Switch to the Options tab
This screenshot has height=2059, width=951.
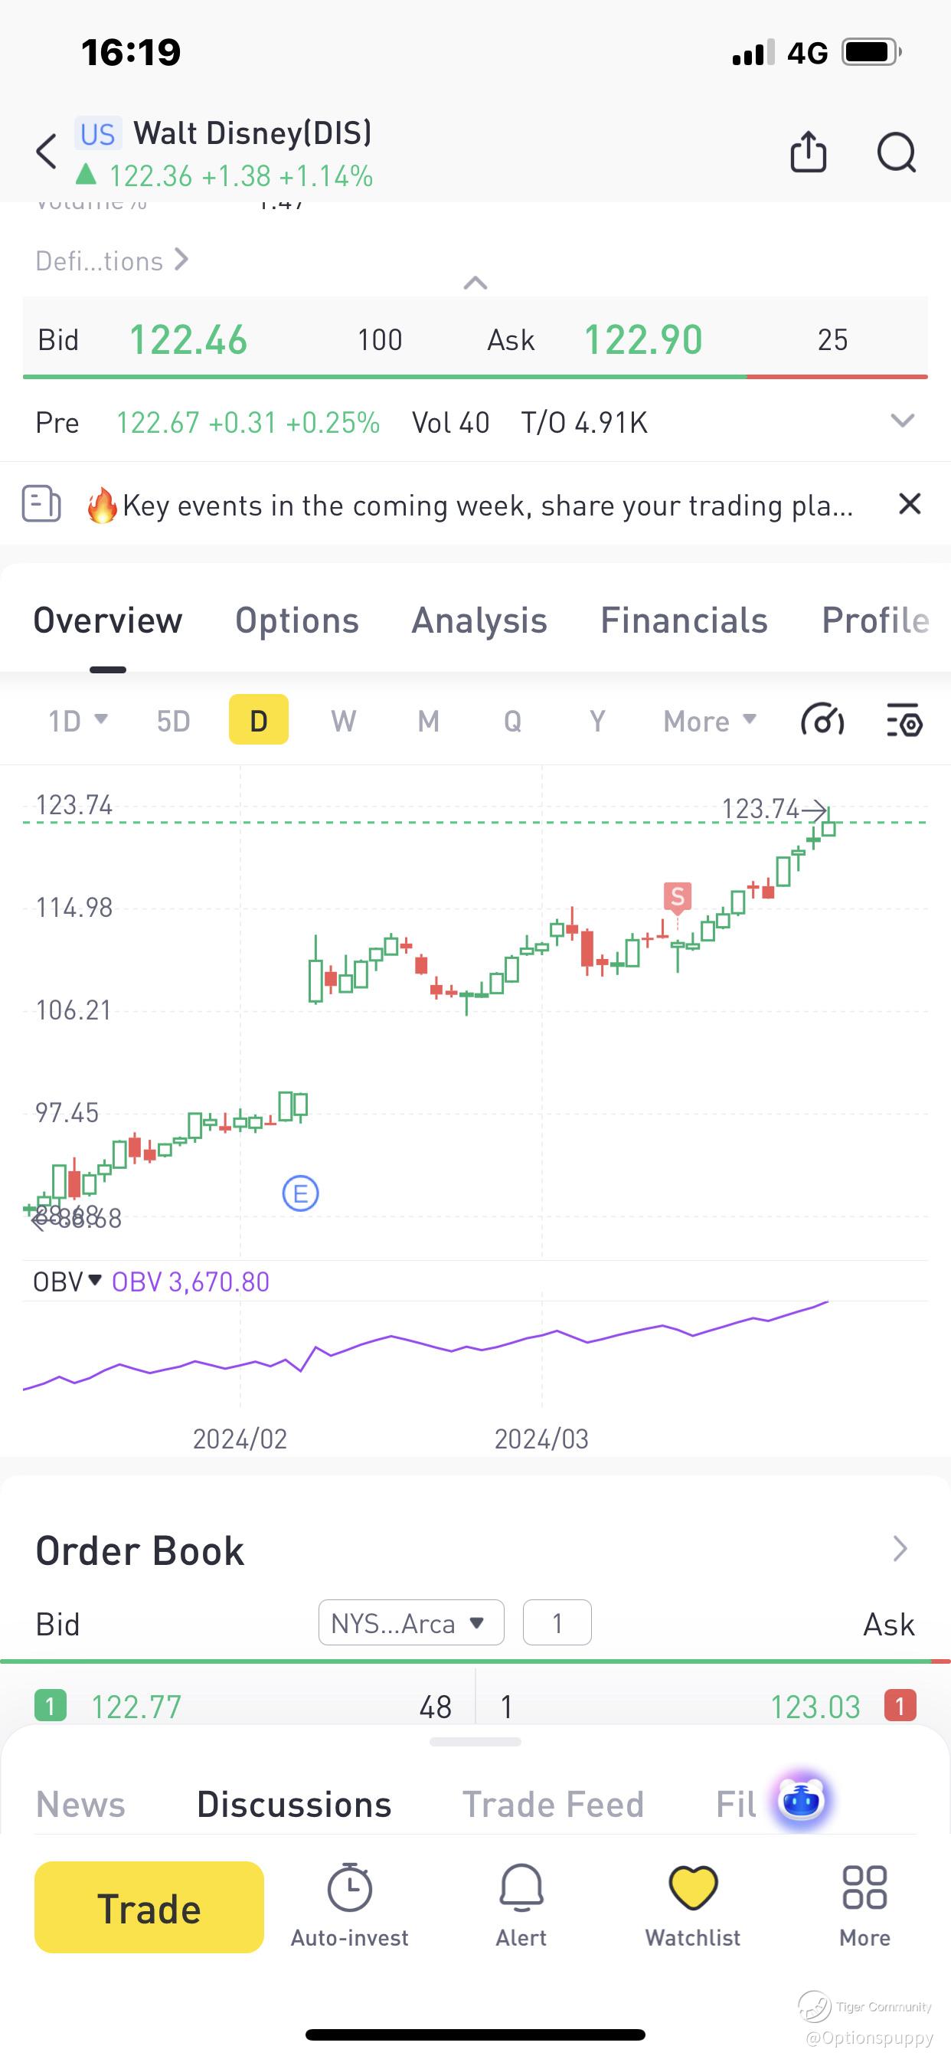pos(296,621)
